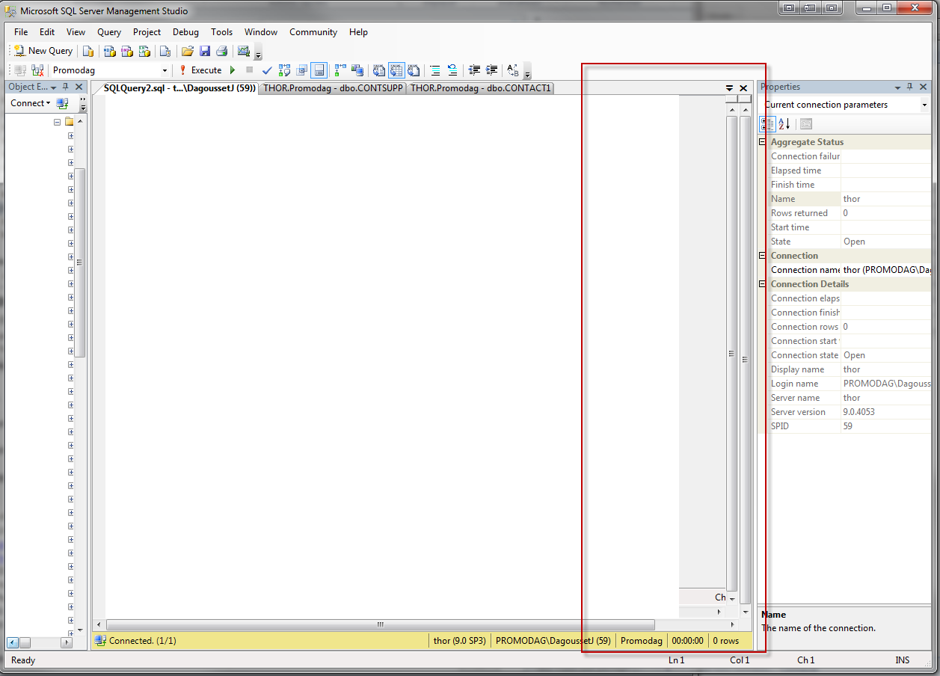Pin the Properties panel with pushpin
The width and height of the screenshot is (940, 676).
tap(910, 87)
